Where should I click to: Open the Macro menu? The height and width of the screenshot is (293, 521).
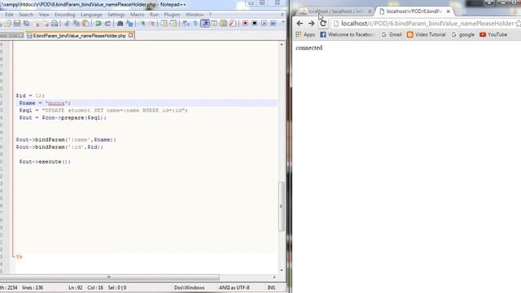pyautogui.click(x=138, y=15)
